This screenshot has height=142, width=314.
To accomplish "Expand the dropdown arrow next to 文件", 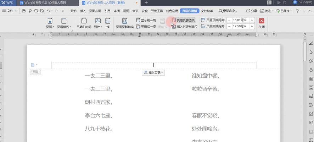I will point(16,11).
